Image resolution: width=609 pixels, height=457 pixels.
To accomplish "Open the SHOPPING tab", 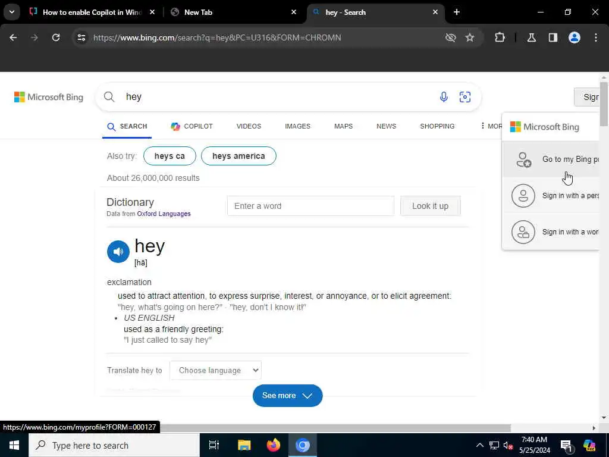I will [437, 126].
